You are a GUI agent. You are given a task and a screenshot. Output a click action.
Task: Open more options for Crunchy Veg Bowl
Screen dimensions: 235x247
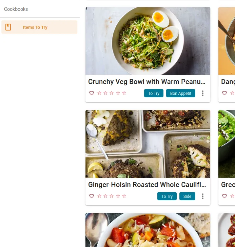pyautogui.click(x=203, y=93)
